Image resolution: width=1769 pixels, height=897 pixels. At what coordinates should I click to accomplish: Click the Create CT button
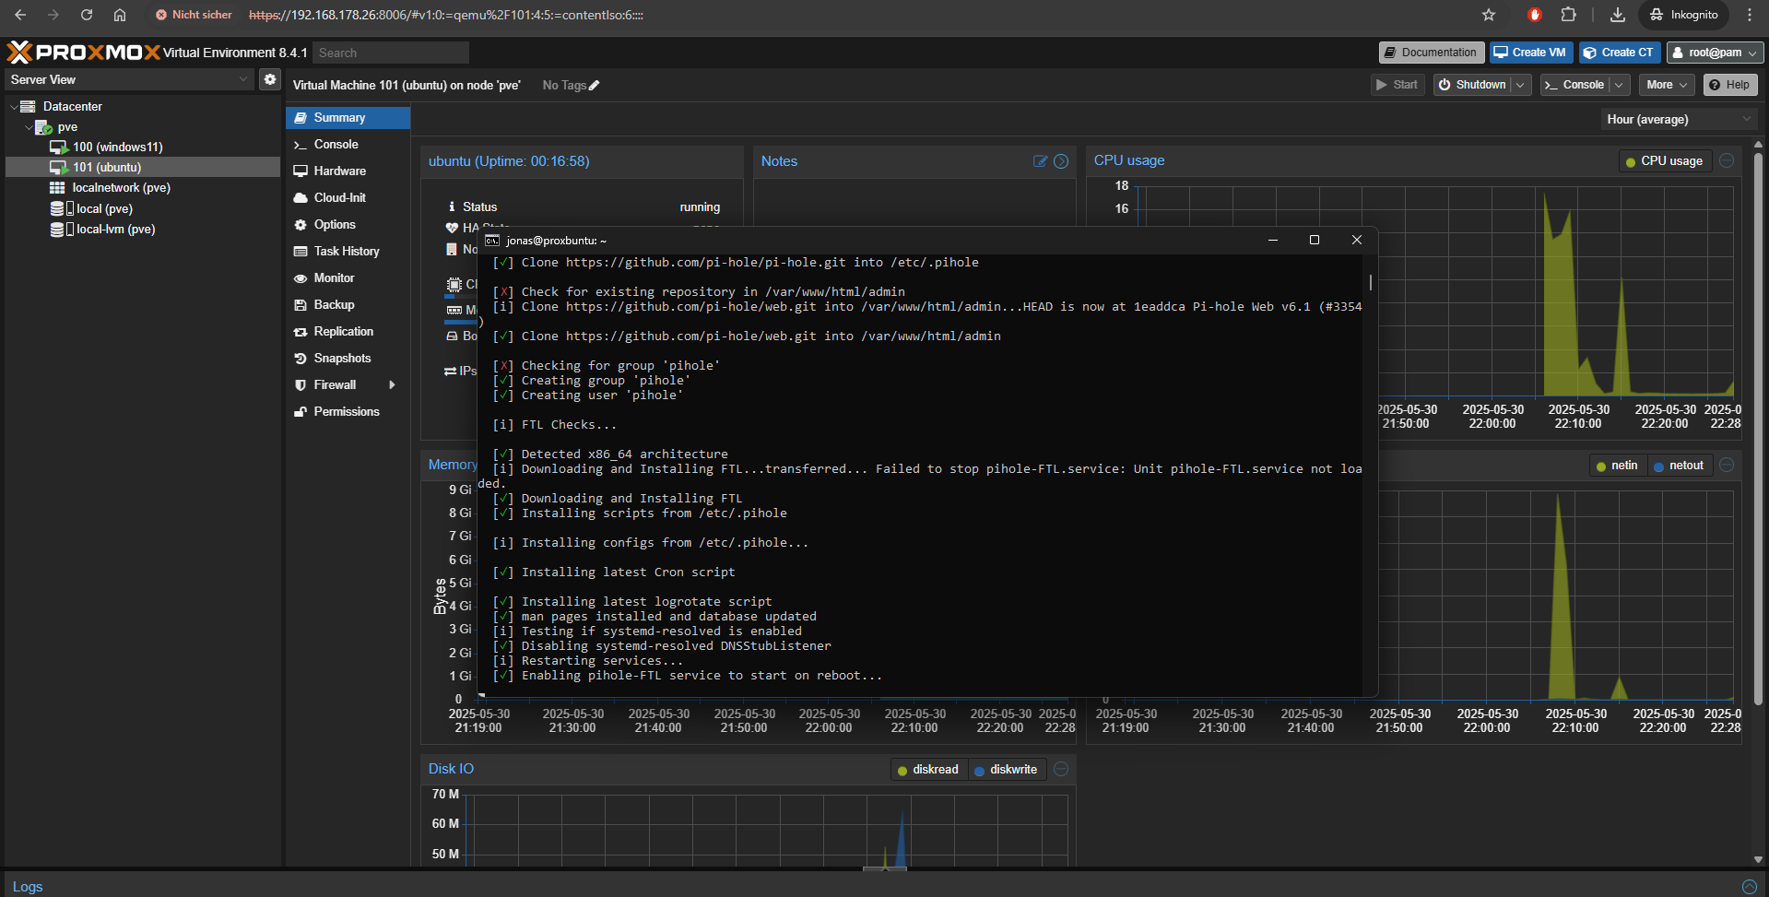click(1620, 53)
